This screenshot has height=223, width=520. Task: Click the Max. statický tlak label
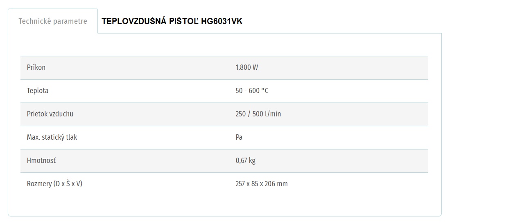coord(52,137)
